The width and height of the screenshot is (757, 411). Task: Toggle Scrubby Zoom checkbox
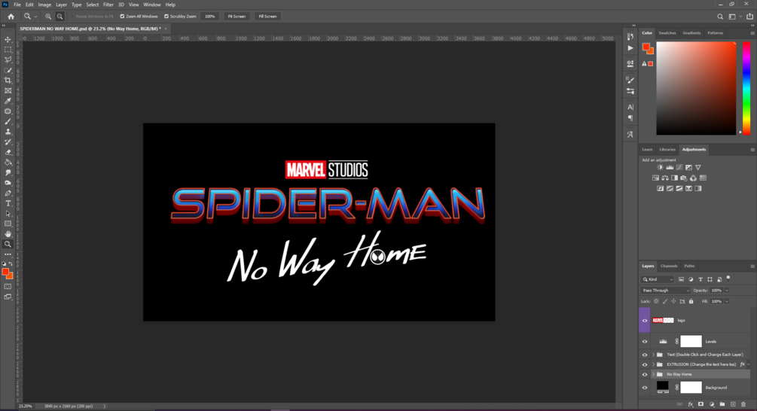click(166, 17)
